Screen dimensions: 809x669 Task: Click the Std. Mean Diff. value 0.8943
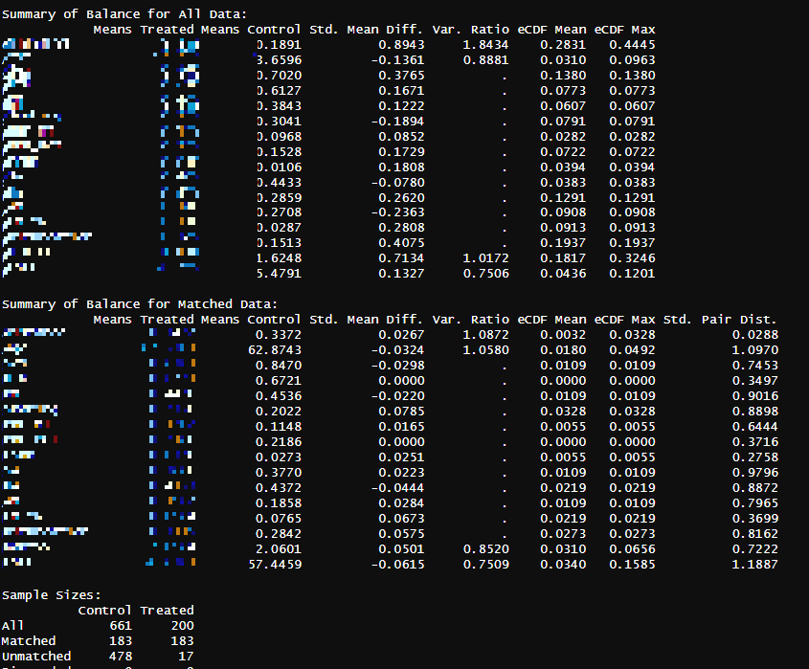pos(401,45)
